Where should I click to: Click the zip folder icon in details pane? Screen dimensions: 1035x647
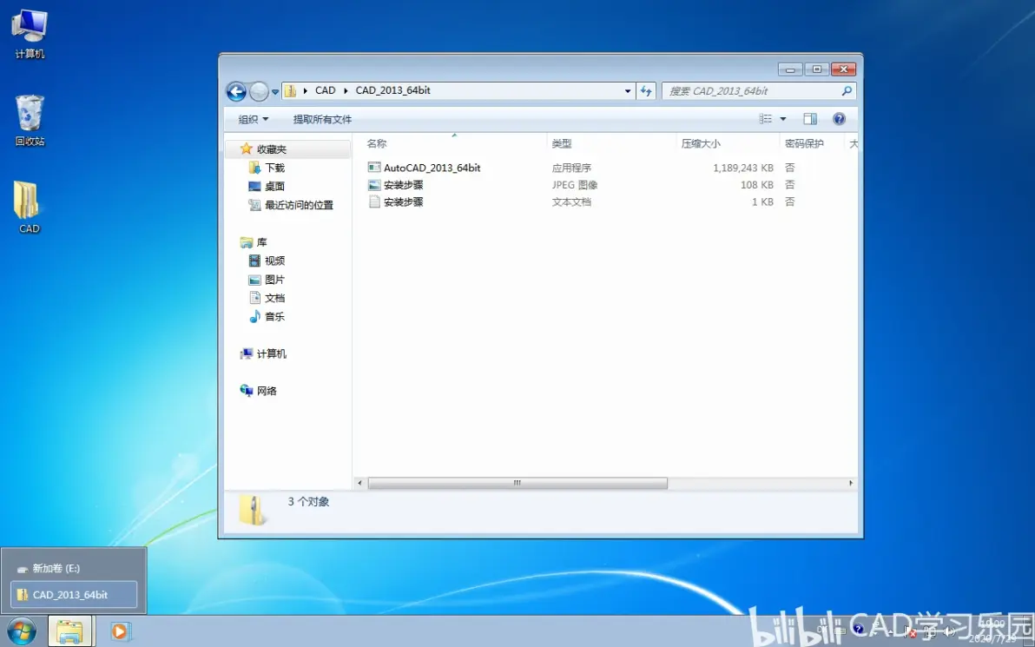point(252,510)
